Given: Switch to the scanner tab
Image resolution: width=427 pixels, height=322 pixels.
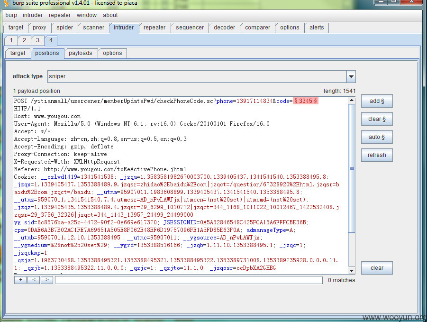Looking at the screenshot, I should click(x=94, y=28).
